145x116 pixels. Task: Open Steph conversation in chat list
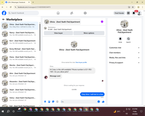coord(19,91)
